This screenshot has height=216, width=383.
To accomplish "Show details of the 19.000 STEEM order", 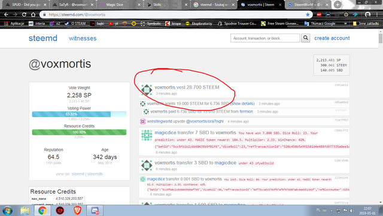I will click(243, 104).
